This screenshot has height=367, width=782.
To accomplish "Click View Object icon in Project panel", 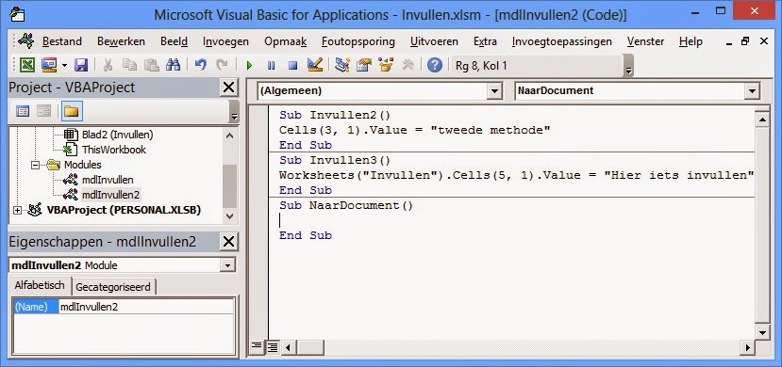I will pyautogui.click(x=44, y=111).
